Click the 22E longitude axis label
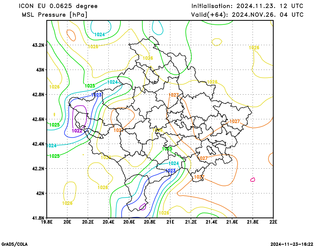 point(273,222)
